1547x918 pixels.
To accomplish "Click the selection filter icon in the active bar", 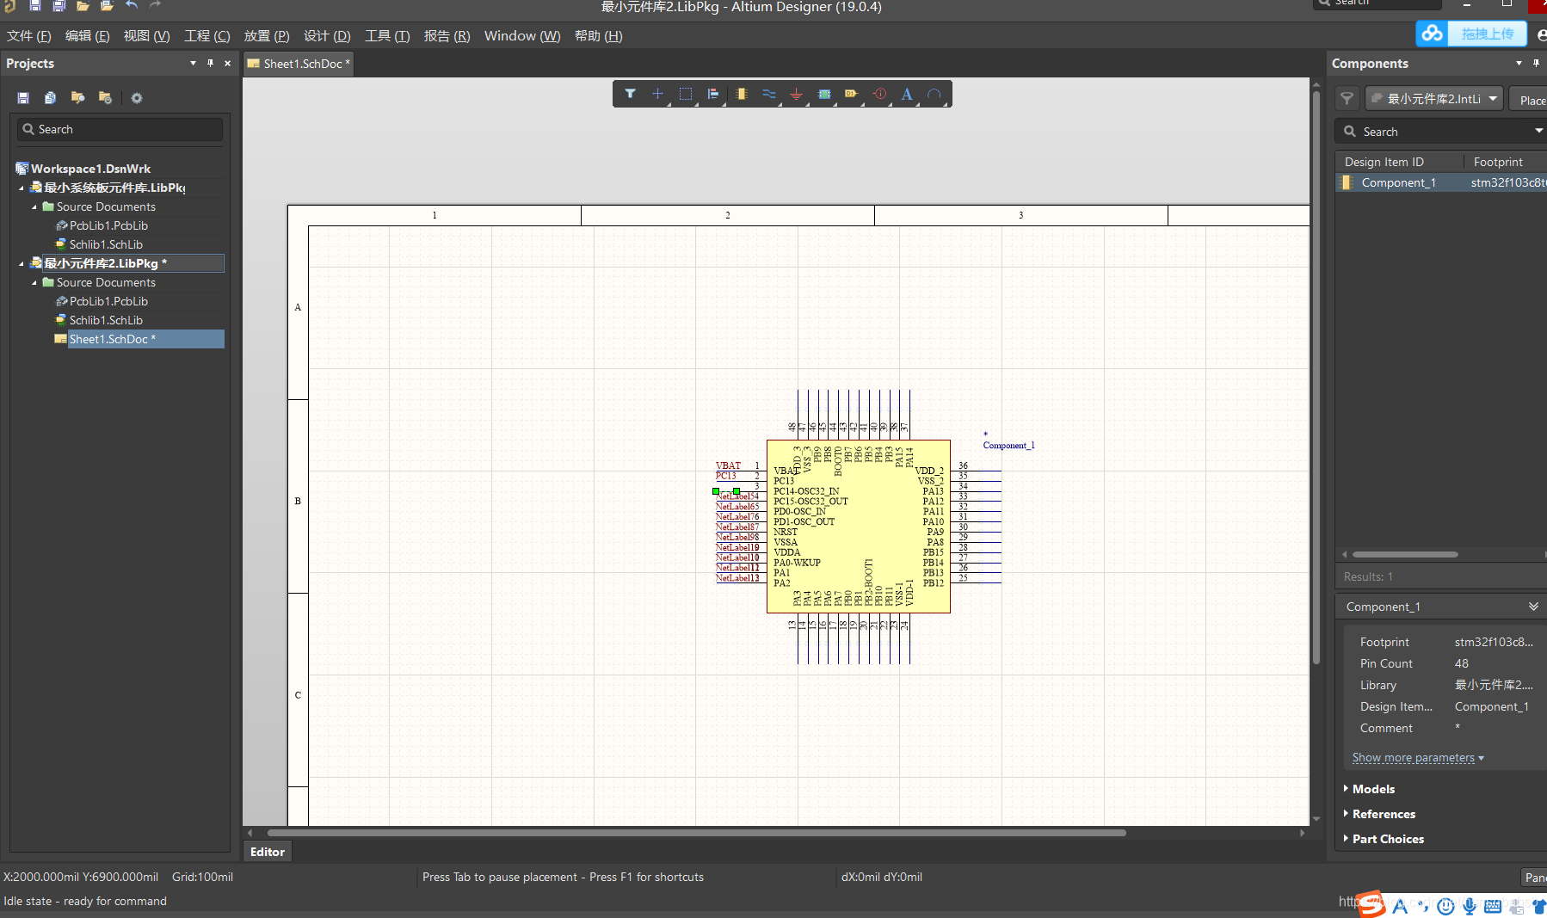I will [x=630, y=94].
